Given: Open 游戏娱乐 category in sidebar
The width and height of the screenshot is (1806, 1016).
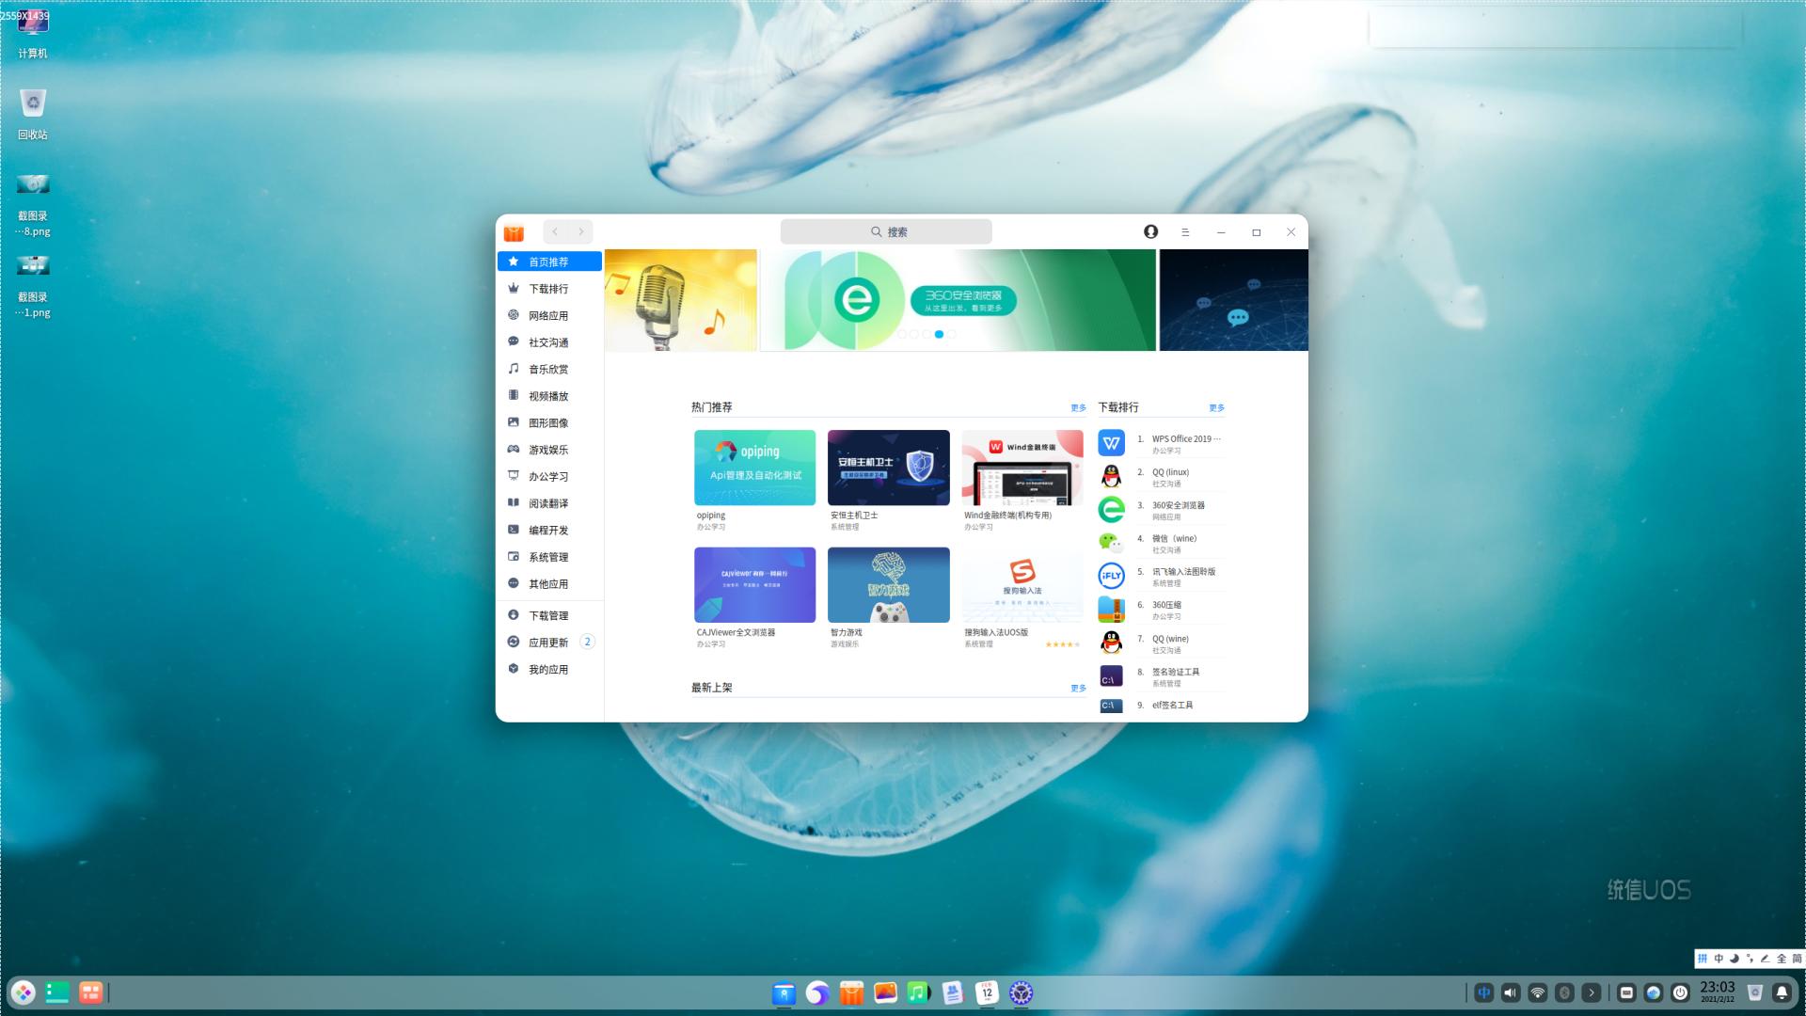Looking at the screenshot, I should (548, 450).
